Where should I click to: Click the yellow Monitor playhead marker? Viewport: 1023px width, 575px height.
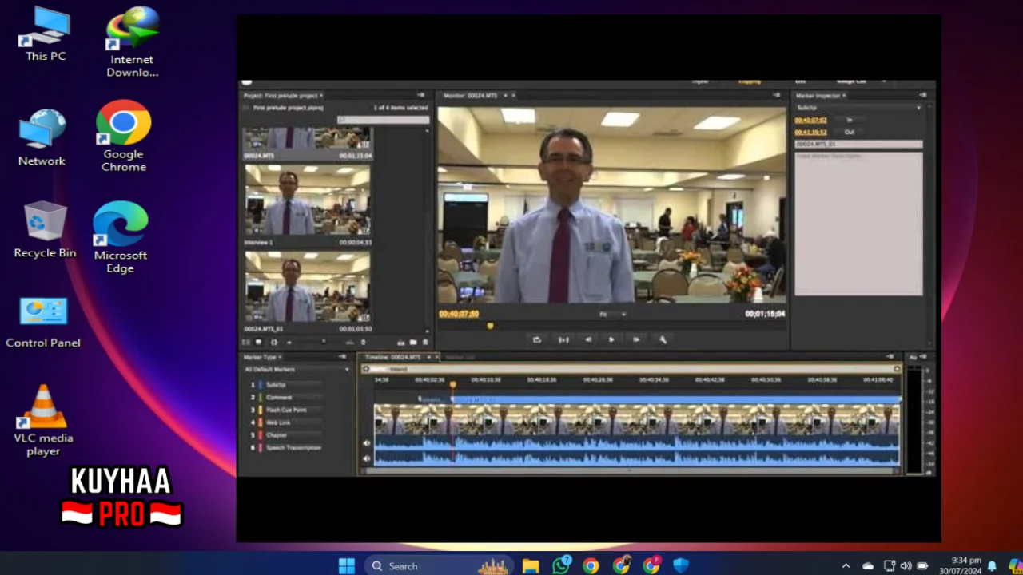[490, 325]
